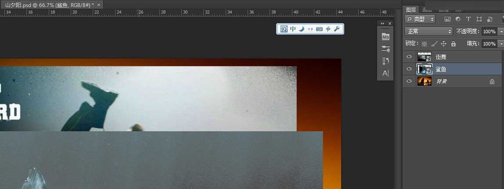504x189 pixels.
Task: Select the 山夕阳.psd document tab
Action: tap(47, 4)
